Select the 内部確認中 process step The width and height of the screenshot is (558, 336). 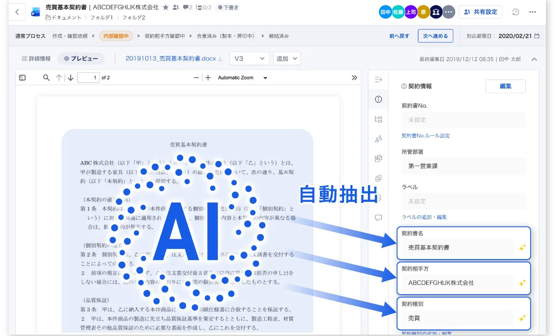pyautogui.click(x=117, y=36)
